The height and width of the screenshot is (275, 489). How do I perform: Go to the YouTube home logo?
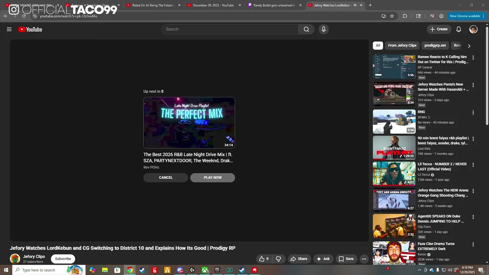point(30,29)
